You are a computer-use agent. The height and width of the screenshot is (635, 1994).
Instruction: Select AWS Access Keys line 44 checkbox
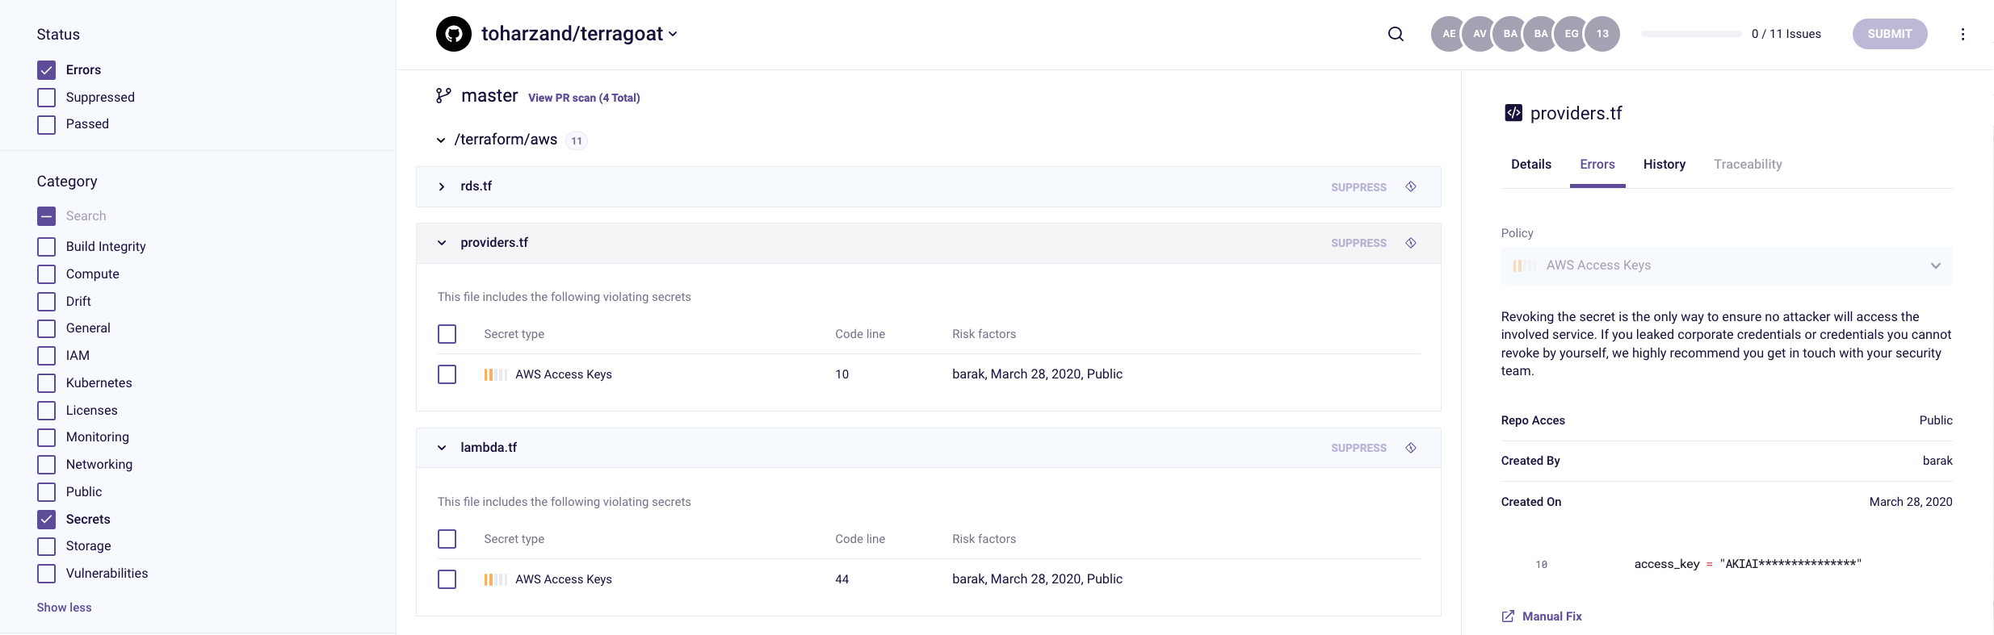click(x=447, y=579)
